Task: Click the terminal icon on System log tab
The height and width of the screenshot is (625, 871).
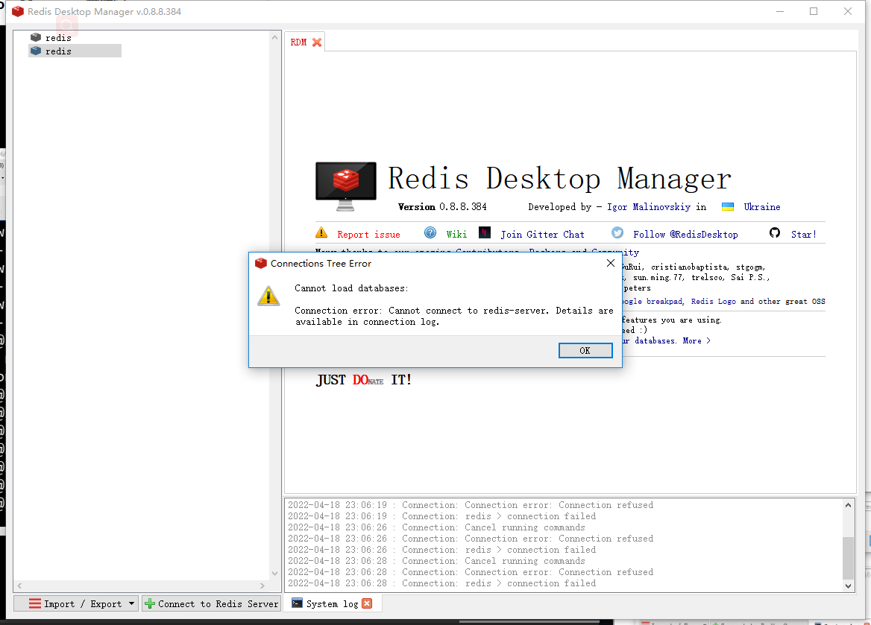Action: (298, 603)
